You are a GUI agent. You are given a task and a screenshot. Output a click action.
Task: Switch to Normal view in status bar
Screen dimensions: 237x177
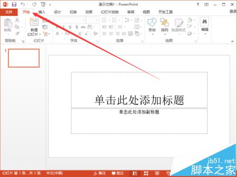tap(135, 173)
